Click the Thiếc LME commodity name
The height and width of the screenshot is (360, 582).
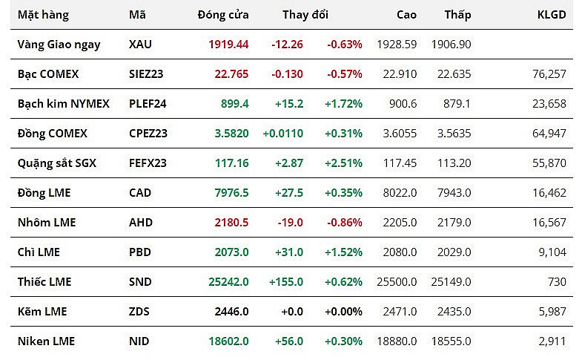44,282
